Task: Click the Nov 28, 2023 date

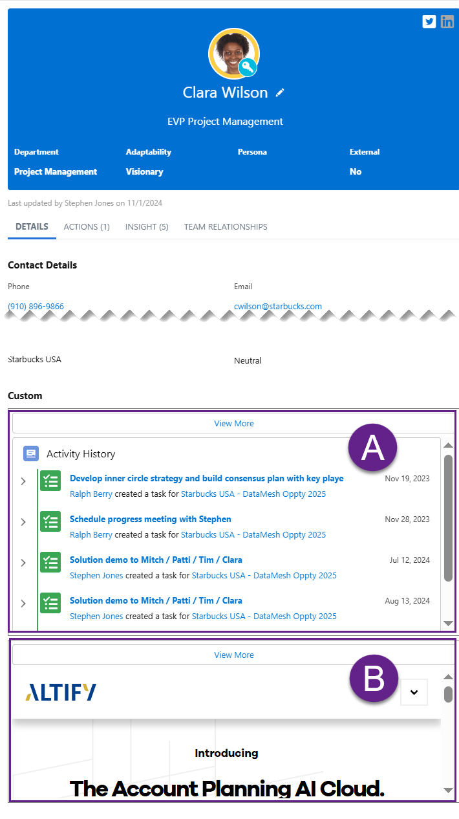Action: point(407,519)
